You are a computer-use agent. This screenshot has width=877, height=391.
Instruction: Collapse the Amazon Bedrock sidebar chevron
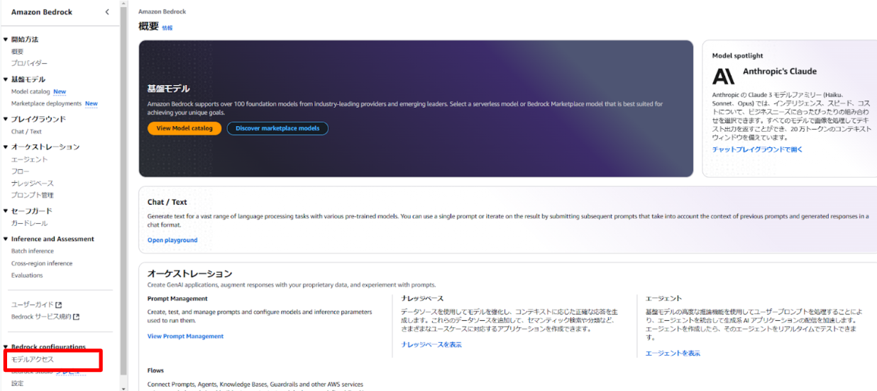coord(107,12)
